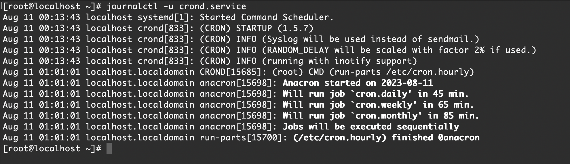Screen dimensions: 570x164
Task: Click the first '00:13:43' timestamp
Action: pyautogui.click(x=60, y=17)
